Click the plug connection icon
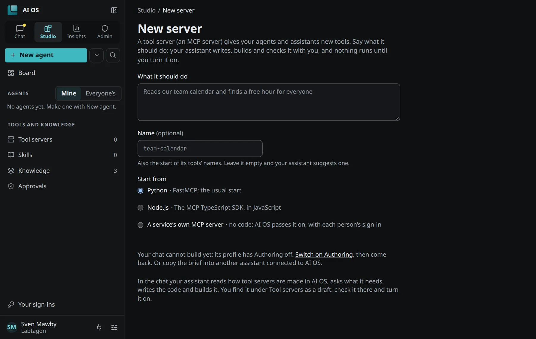This screenshot has width=536, height=339. click(99, 327)
